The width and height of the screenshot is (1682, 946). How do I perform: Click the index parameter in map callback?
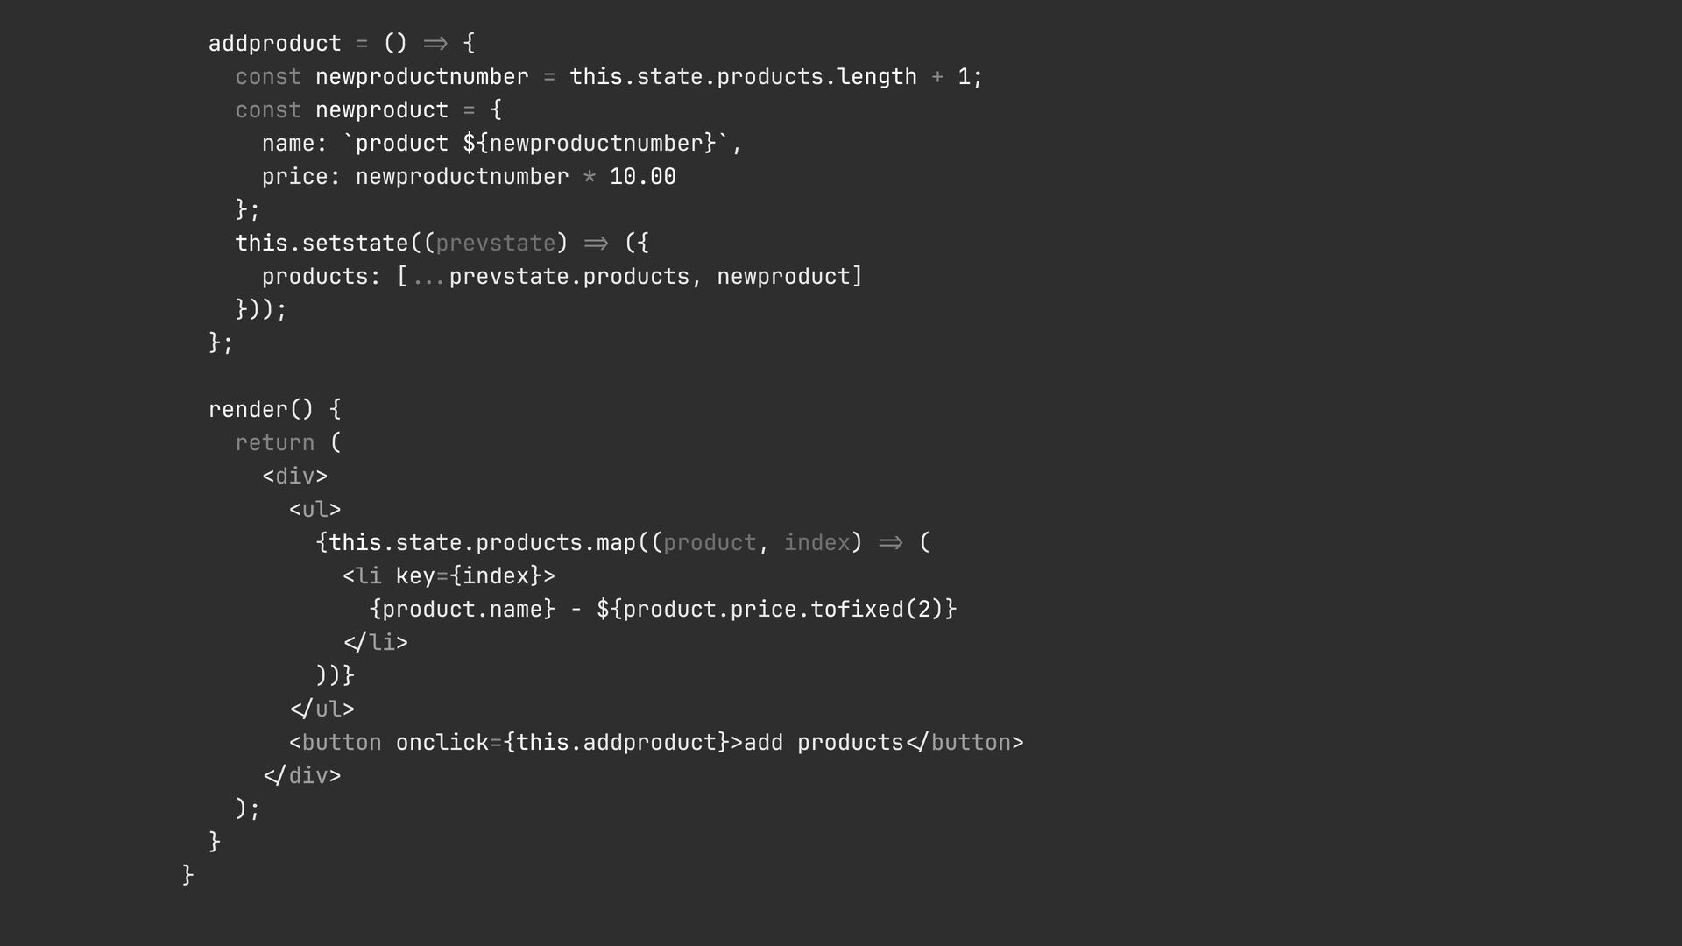(x=816, y=542)
